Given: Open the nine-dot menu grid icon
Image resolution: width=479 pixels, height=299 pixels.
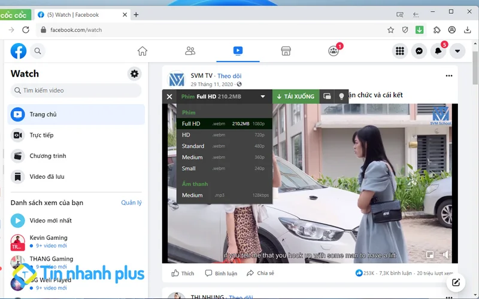Looking at the screenshot, I should coord(400,51).
